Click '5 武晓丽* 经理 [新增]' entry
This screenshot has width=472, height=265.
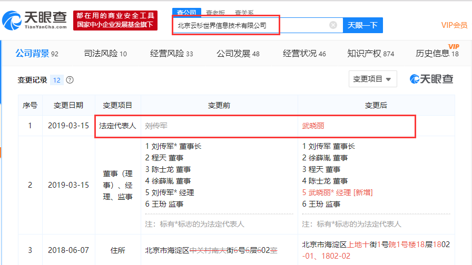(338, 192)
